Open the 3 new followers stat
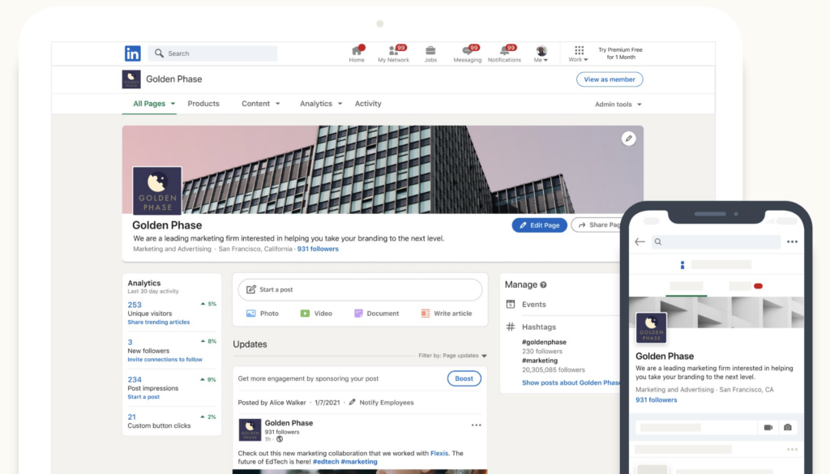The height and width of the screenshot is (474, 830). coord(130,342)
